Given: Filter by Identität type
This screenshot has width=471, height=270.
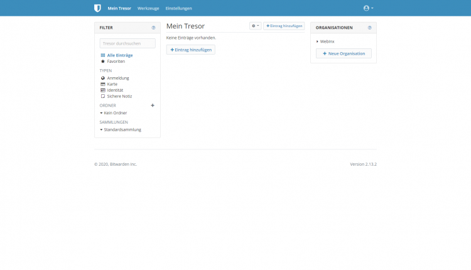Looking at the screenshot, I should click(114, 90).
